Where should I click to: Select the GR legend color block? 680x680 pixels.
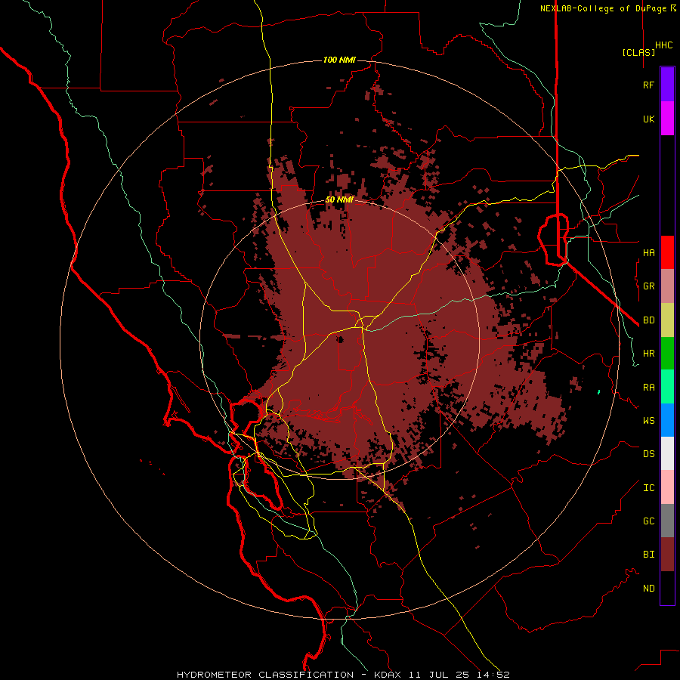click(667, 286)
